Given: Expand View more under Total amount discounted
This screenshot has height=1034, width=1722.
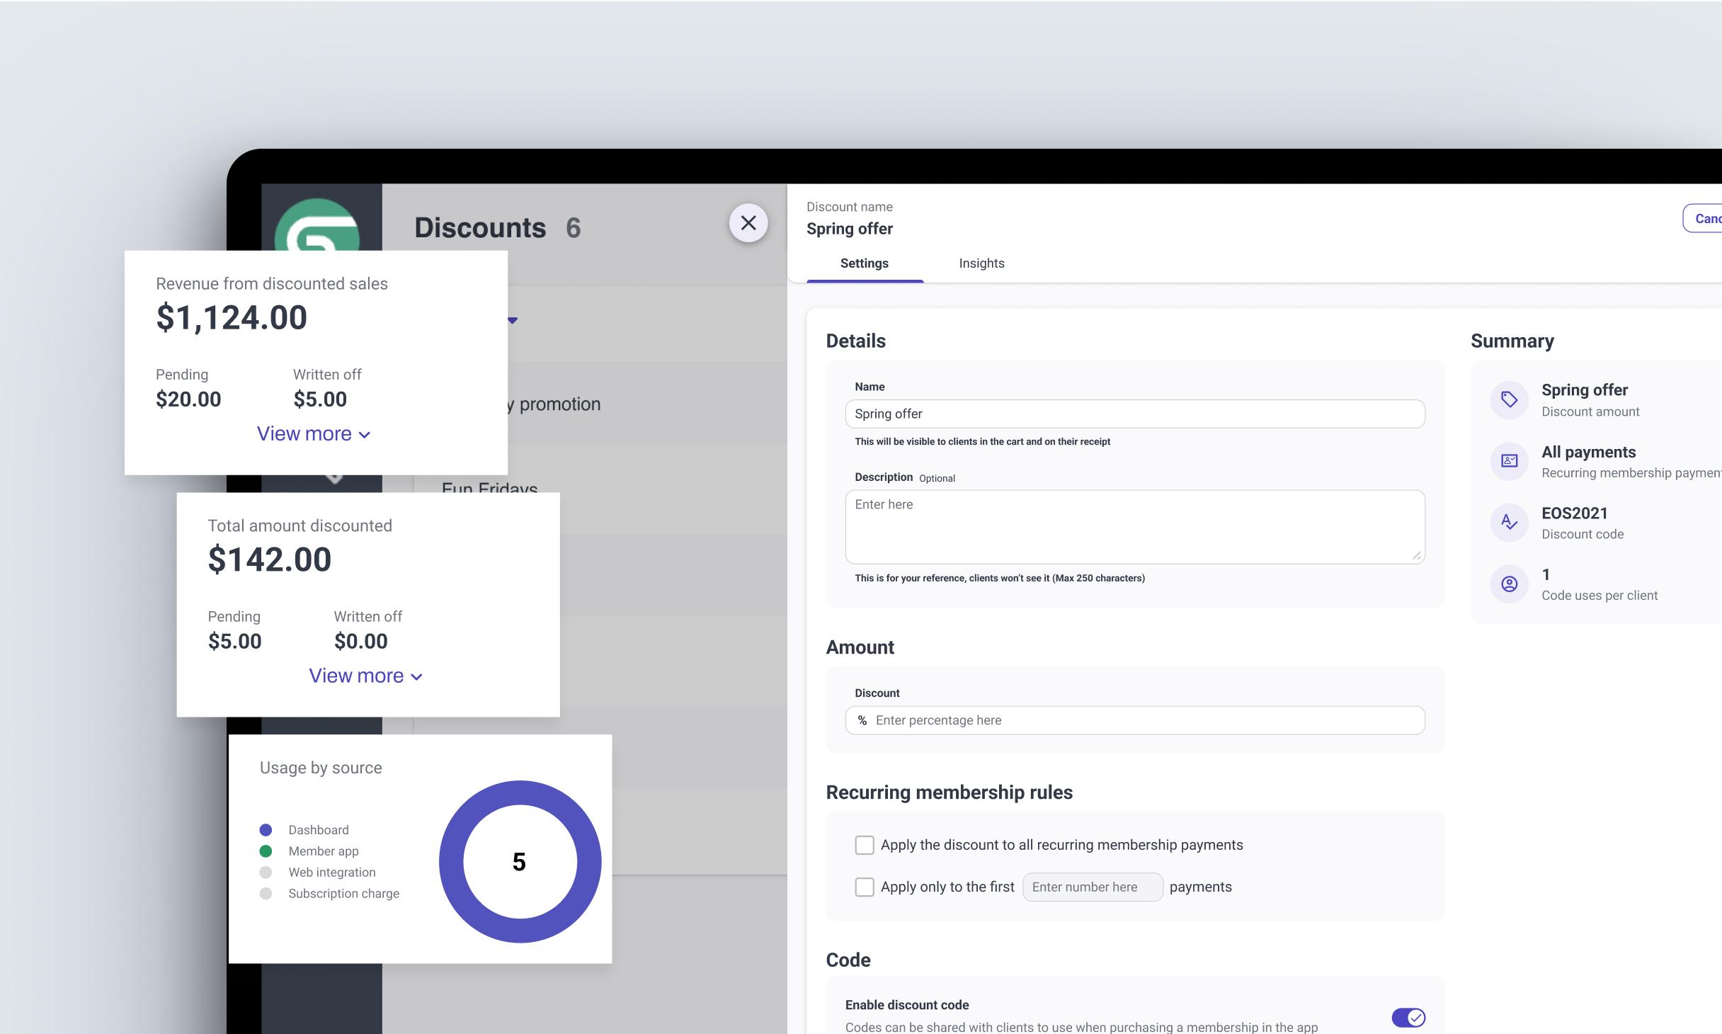Looking at the screenshot, I should [365, 676].
